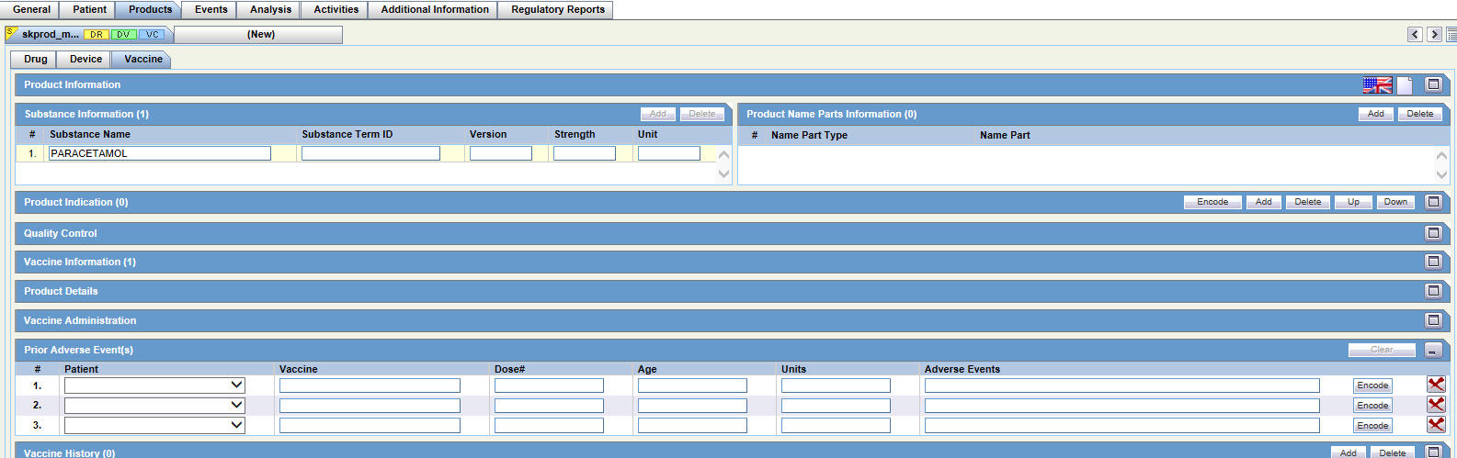The height and width of the screenshot is (458, 1457).
Task: Click the DV indicator on product tab
Action: point(123,35)
